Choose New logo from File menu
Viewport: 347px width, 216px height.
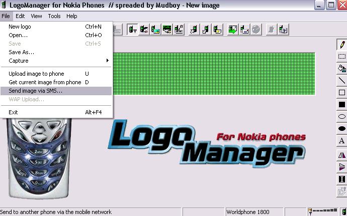[56, 27]
